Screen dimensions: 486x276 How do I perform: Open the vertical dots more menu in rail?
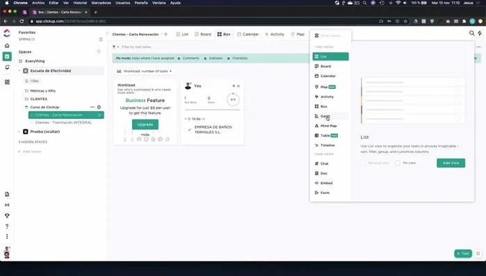pos(7,236)
